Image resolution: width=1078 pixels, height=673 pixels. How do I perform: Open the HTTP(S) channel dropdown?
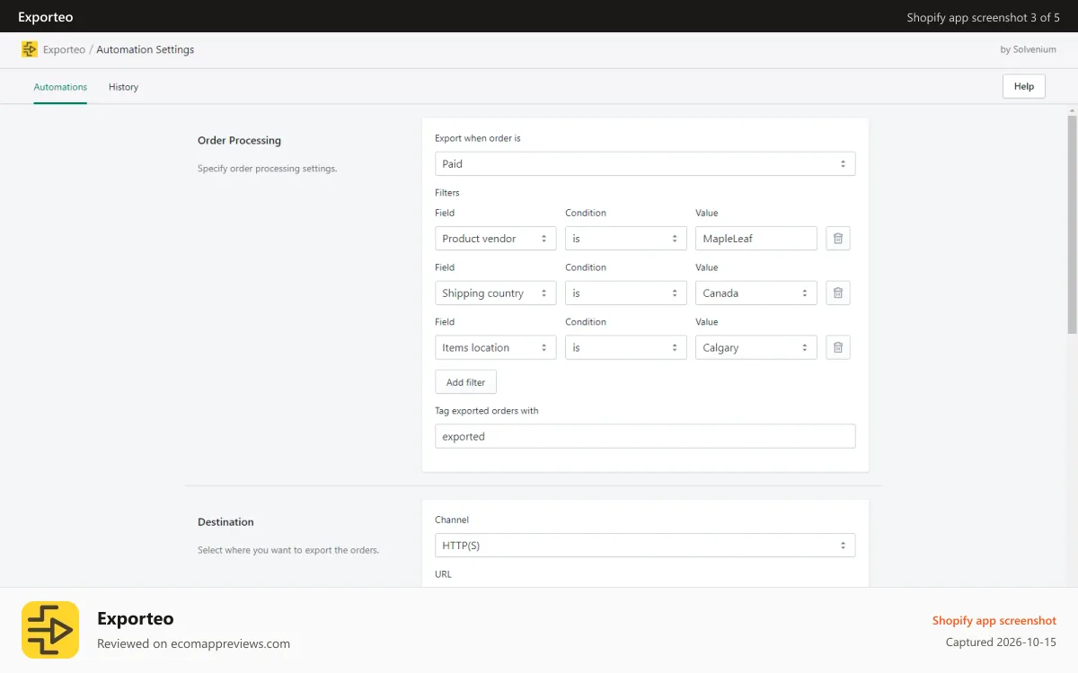coord(645,546)
